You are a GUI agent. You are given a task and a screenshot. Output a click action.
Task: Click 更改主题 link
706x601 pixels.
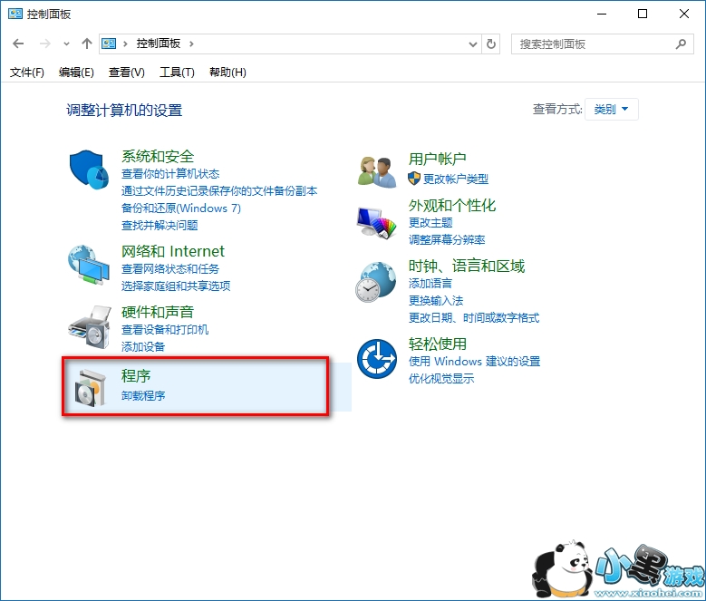(x=430, y=223)
